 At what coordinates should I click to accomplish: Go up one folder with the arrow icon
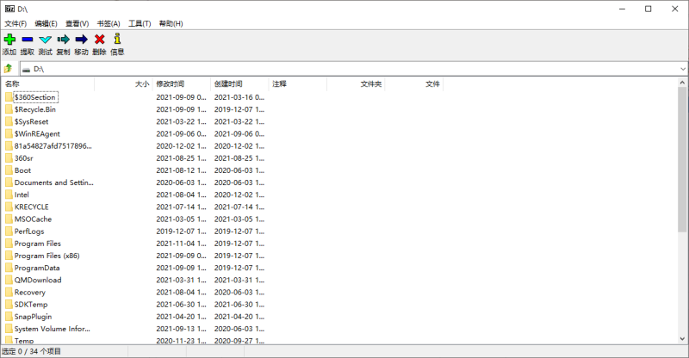tap(8, 68)
